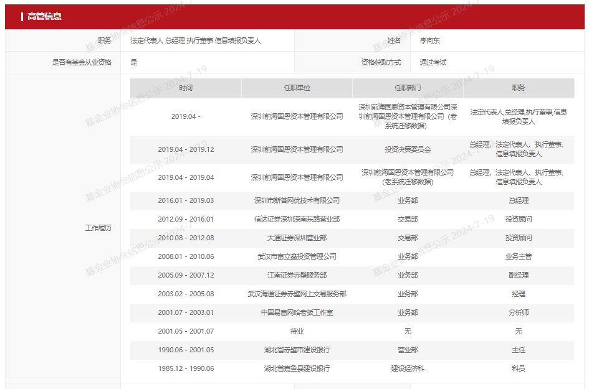Click the 投资决策委员会 department cell
Viewport: 589px width, 389px height.
(408, 149)
